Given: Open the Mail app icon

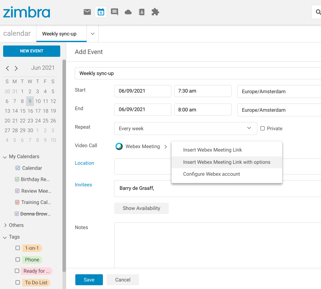Looking at the screenshot, I should [x=87, y=12].
